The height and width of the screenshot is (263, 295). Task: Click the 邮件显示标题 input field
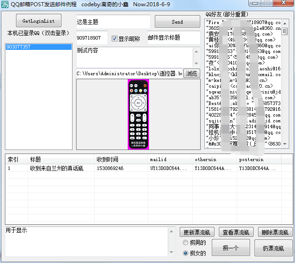tap(174, 38)
